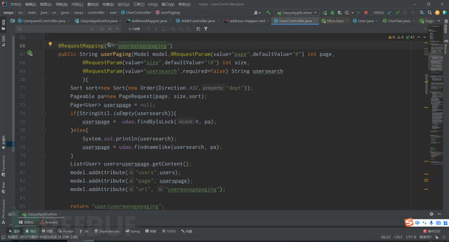The width and height of the screenshot is (449, 242).
Task: Open the Profiler tool window
Action: click(66, 232)
